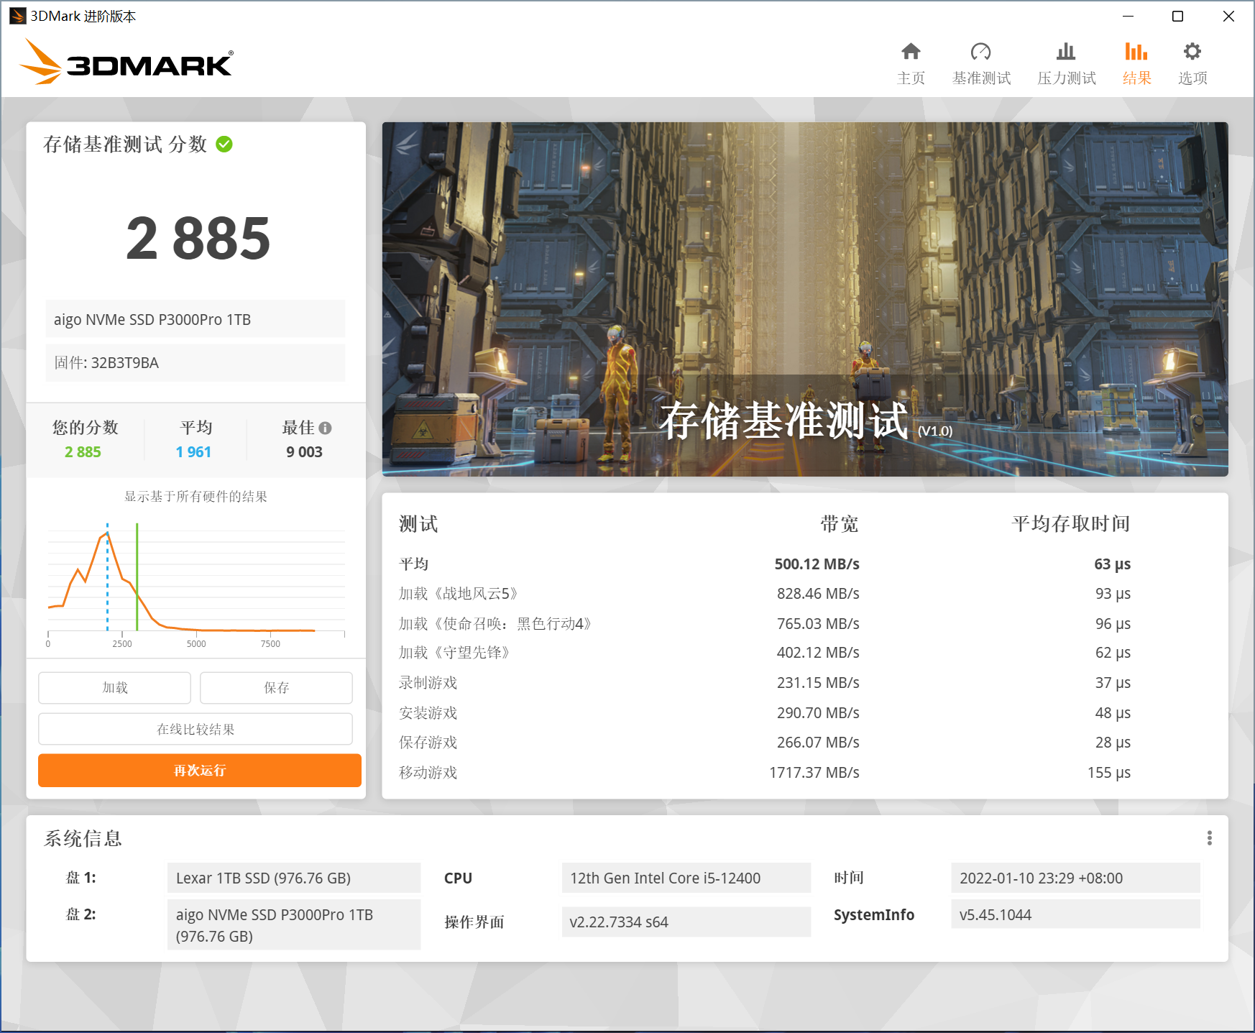Viewport: 1255px width, 1033px height.
Task: Click the firmware 32B3T9BA field
Action: click(x=196, y=362)
